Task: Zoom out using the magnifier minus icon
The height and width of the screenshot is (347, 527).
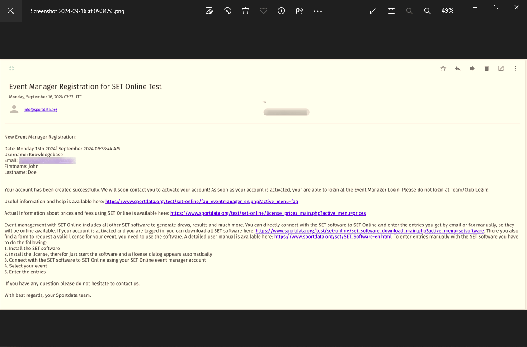Action: [x=409, y=11]
